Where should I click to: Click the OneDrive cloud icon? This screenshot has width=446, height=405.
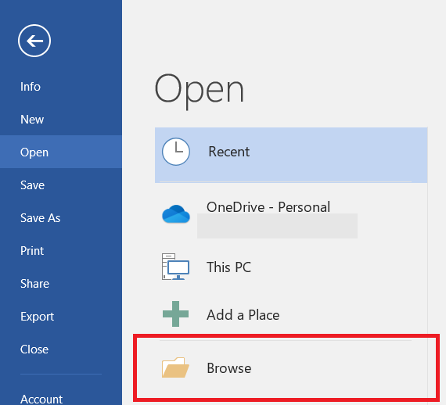pos(176,213)
